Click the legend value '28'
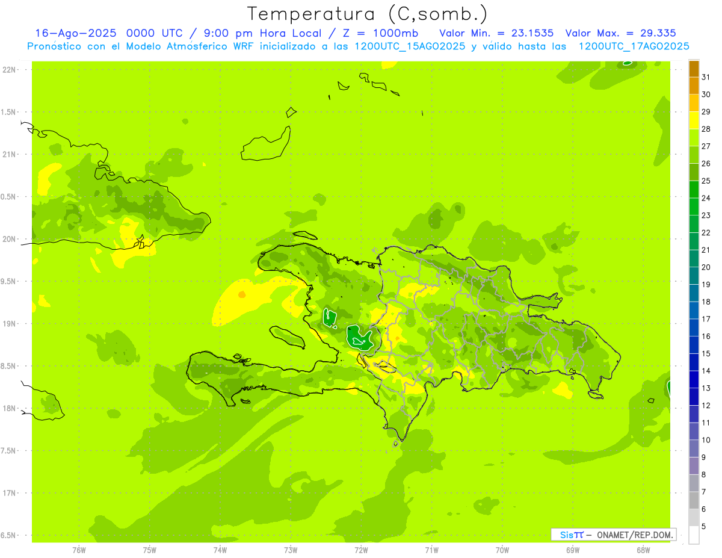 click(706, 129)
